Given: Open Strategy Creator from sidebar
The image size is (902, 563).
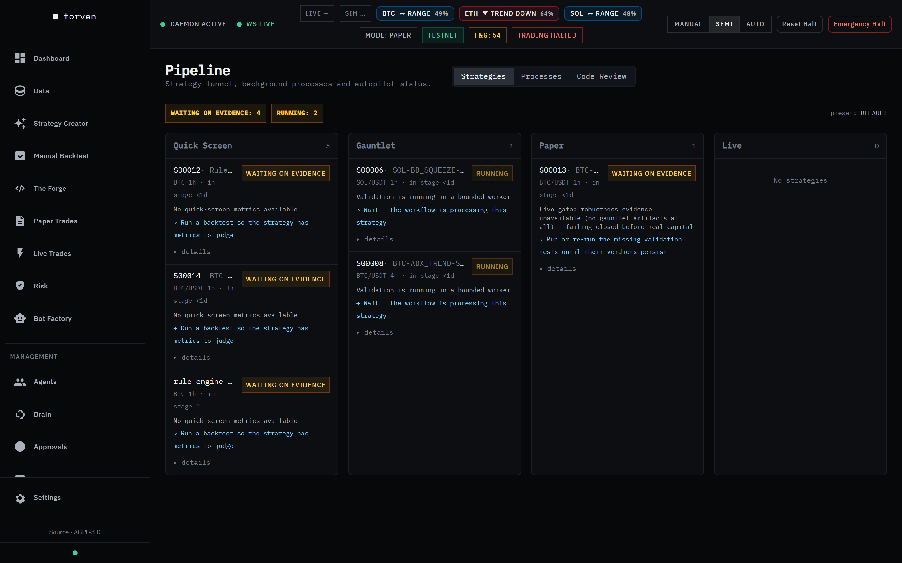Looking at the screenshot, I should (75, 123).
